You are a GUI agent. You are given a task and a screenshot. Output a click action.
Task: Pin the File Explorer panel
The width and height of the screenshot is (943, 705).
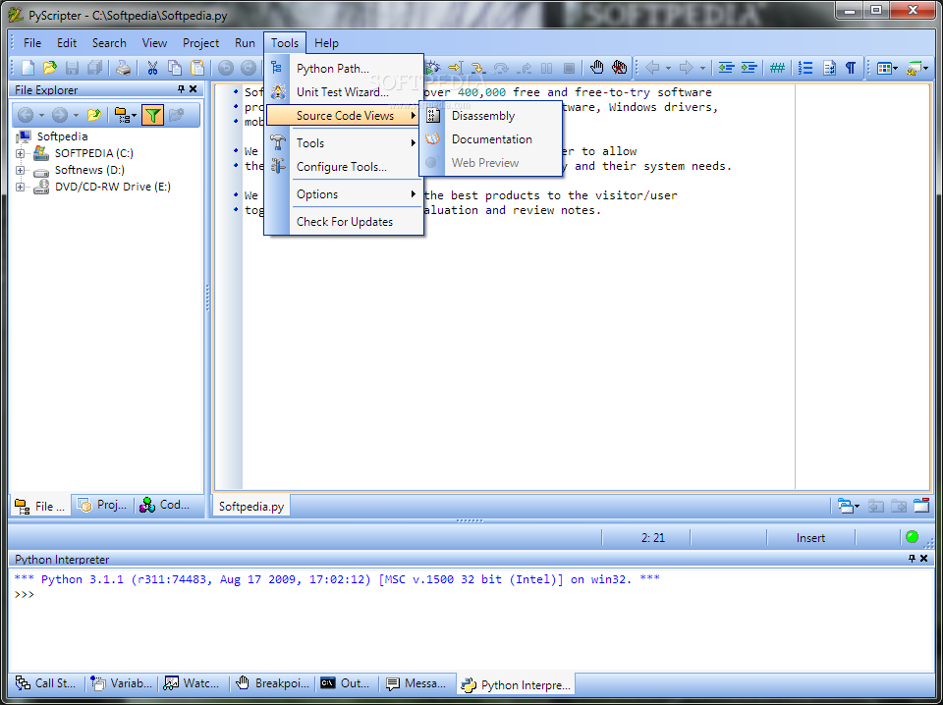[x=181, y=89]
